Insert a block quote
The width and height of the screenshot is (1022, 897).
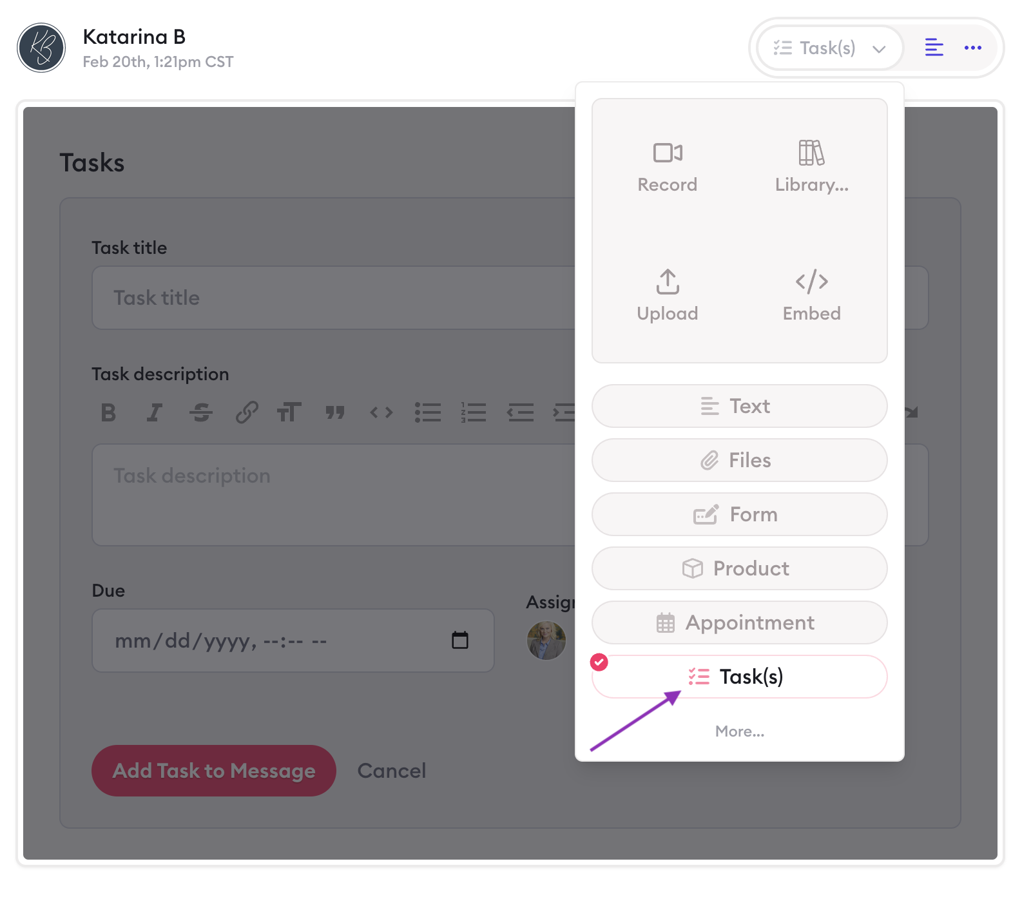(x=335, y=412)
